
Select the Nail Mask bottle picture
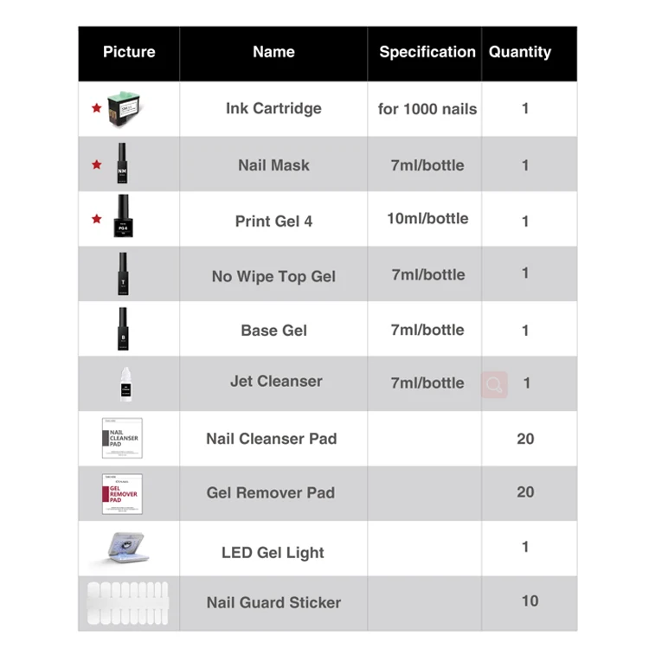122,164
